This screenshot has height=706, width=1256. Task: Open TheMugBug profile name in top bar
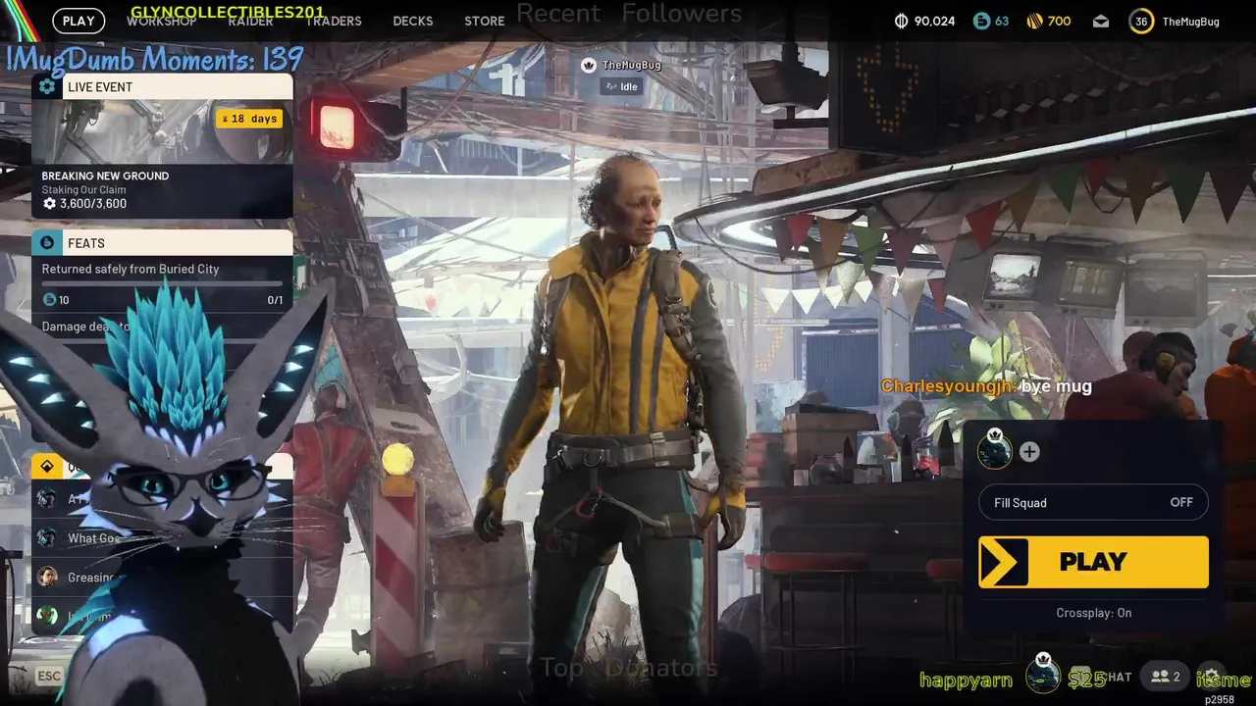pyautogui.click(x=1191, y=21)
